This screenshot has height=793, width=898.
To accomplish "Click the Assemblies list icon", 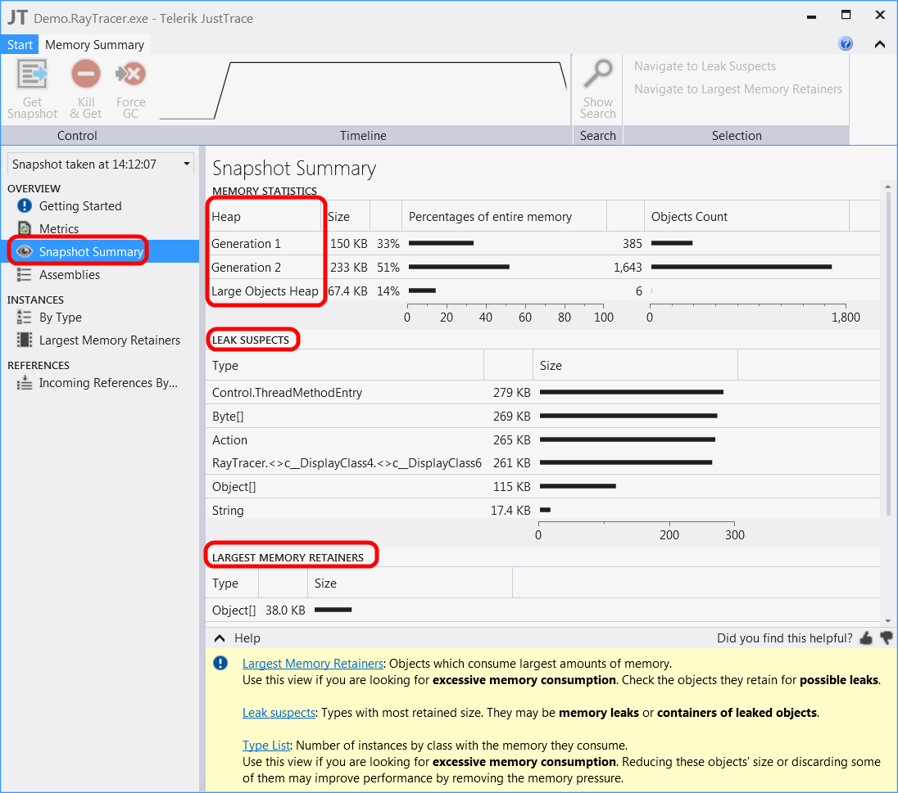I will 24,275.
